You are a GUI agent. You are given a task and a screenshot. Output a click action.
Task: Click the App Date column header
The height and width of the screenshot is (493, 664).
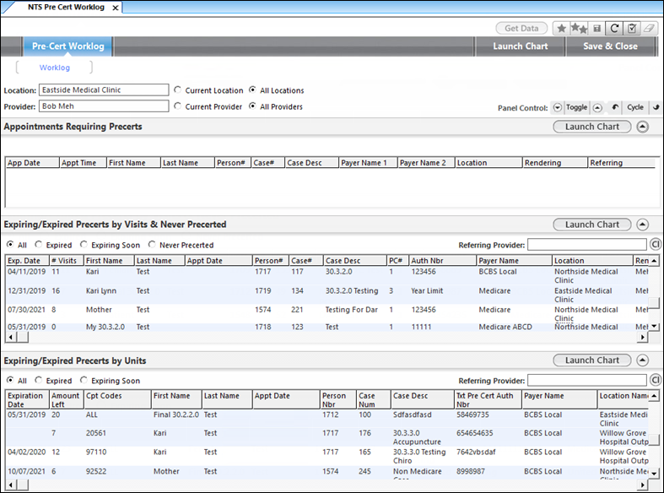(32, 163)
